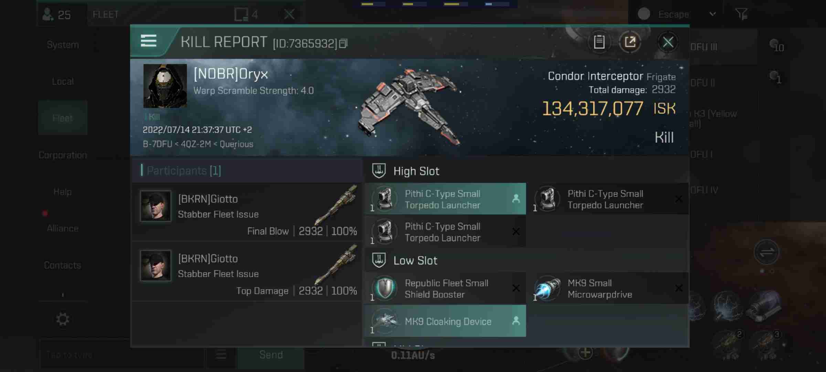Screen dimensions: 826x372
Task: Click the external share/export icon
Action: [x=630, y=42]
